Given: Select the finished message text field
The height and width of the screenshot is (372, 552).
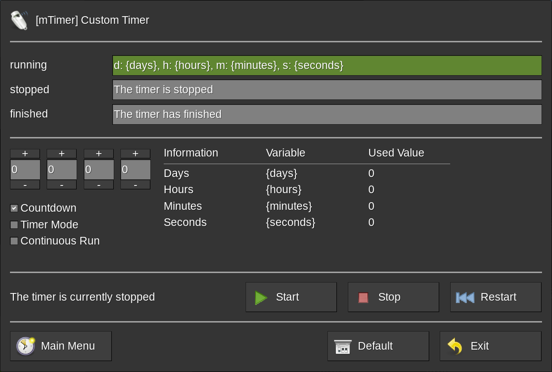Looking at the screenshot, I should tap(327, 115).
